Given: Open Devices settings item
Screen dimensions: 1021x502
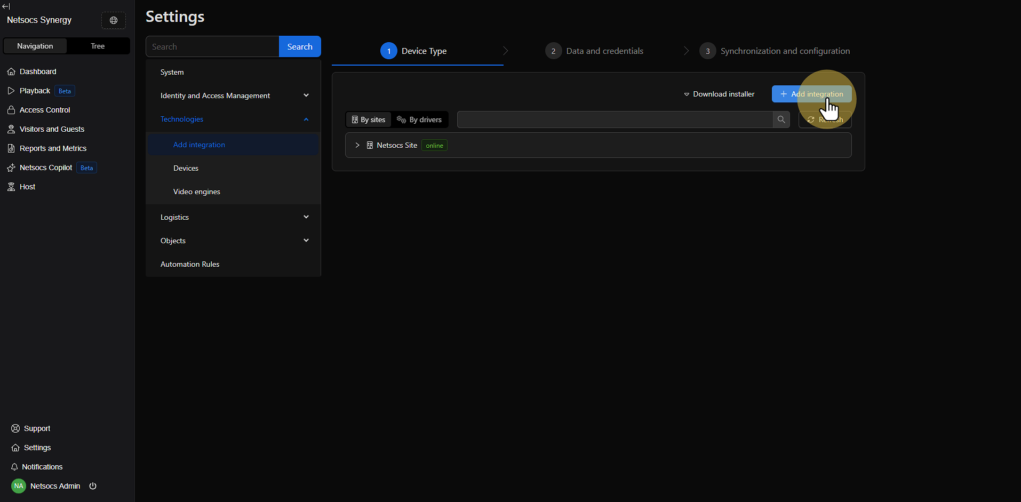Looking at the screenshot, I should 186,168.
